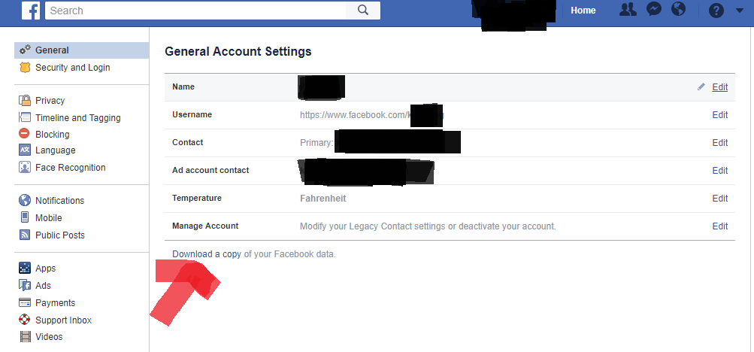Click Edit link for Manage Account
This screenshot has width=754, height=352.
(x=720, y=226)
